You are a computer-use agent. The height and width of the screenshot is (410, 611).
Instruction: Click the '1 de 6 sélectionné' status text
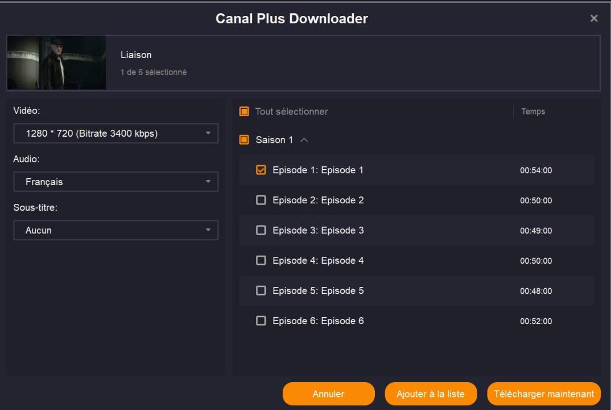tap(154, 72)
